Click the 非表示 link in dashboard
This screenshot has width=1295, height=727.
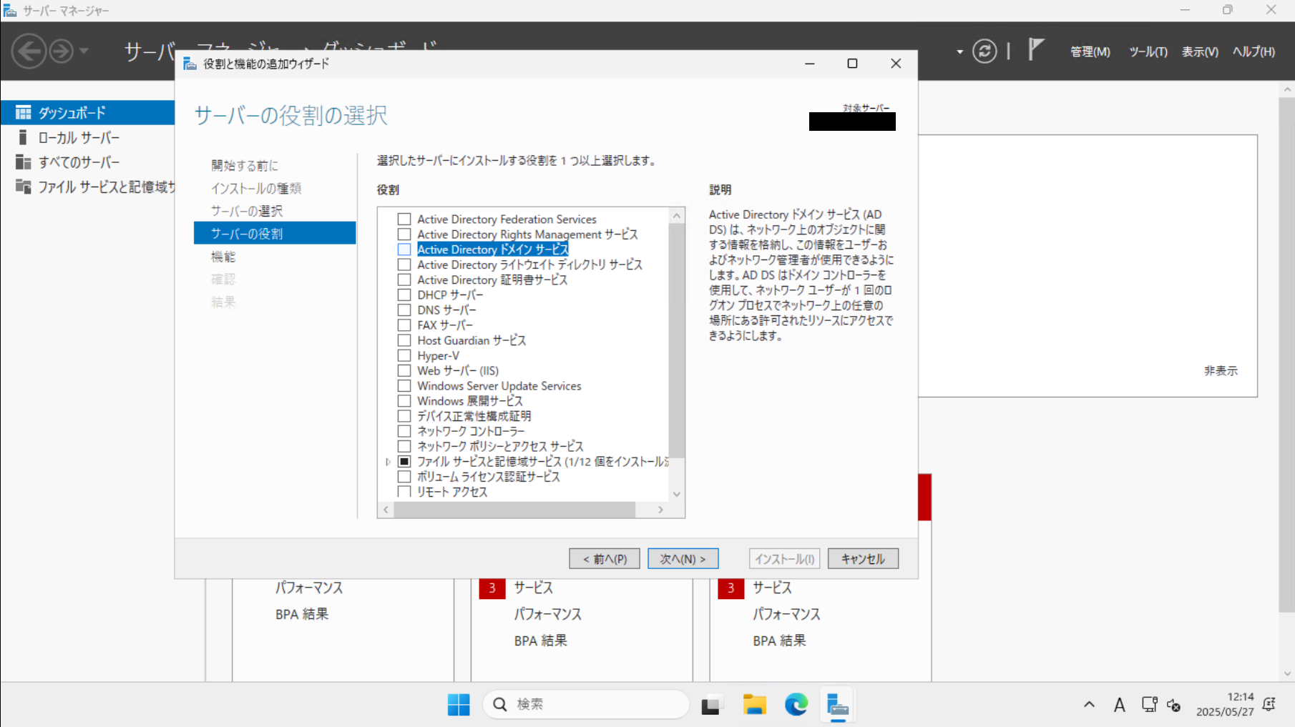1221,370
